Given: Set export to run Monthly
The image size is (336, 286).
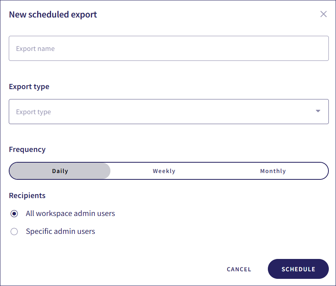Looking at the screenshot, I should (x=273, y=171).
